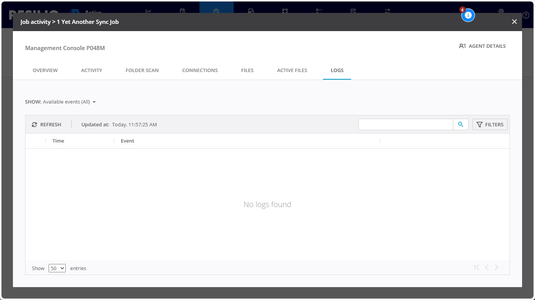Open the entries per page dropdown
Viewport: 535px width, 300px height.
(x=57, y=268)
